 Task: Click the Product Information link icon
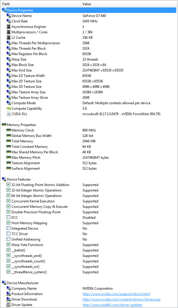click(x=8, y=294)
